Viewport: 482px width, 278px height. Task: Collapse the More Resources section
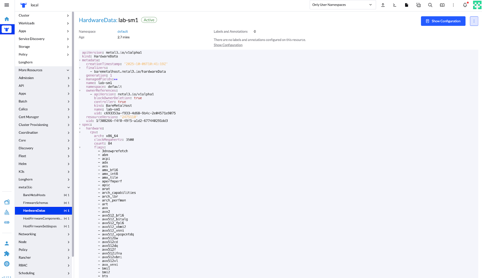click(68, 70)
